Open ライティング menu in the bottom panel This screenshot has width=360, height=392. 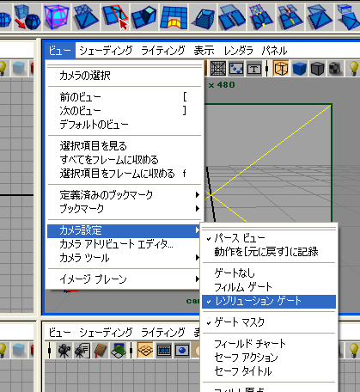click(163, 333)
